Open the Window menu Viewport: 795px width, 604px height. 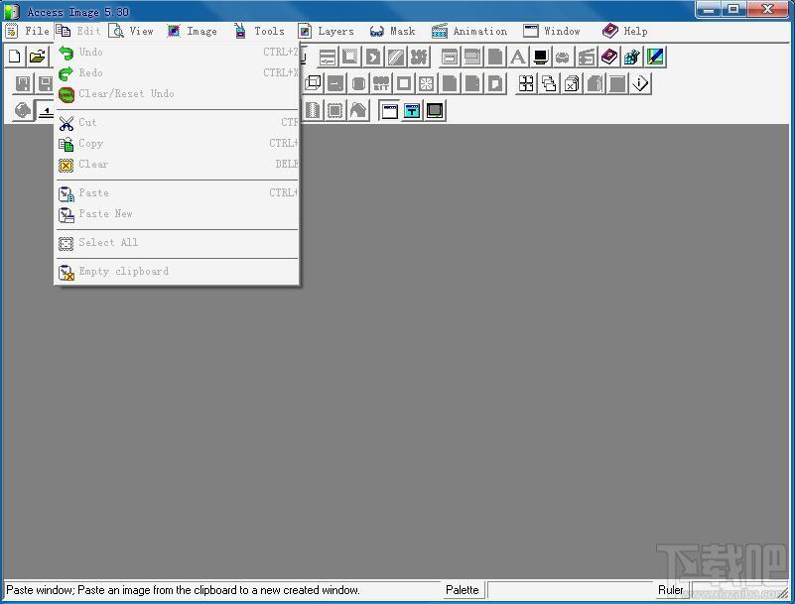pyautogui.click(x=552, y=31)
